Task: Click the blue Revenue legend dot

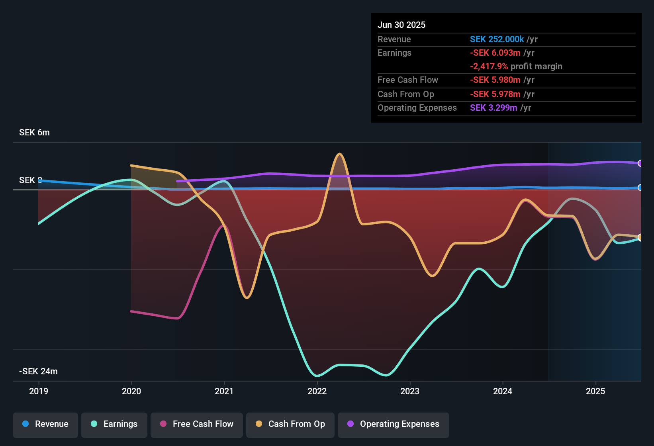Action: click(25, 424)
